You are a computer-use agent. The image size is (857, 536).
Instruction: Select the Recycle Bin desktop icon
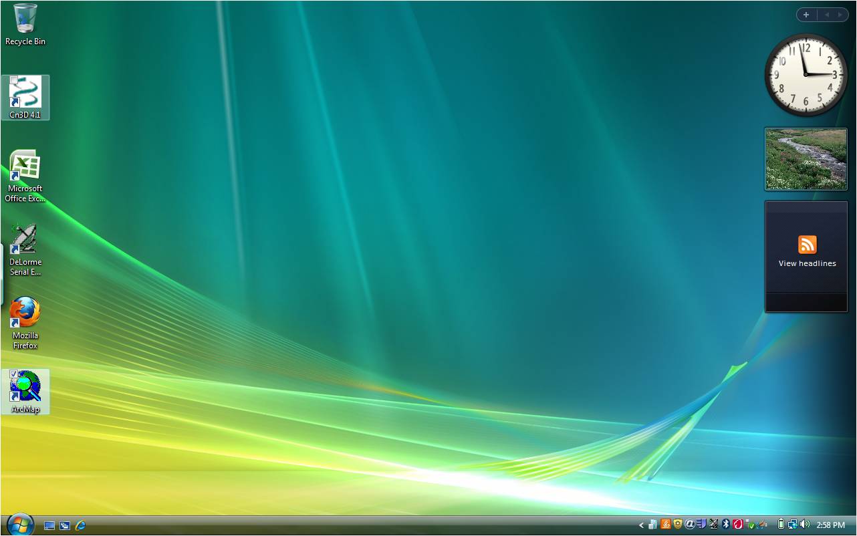tap(25, 25)
